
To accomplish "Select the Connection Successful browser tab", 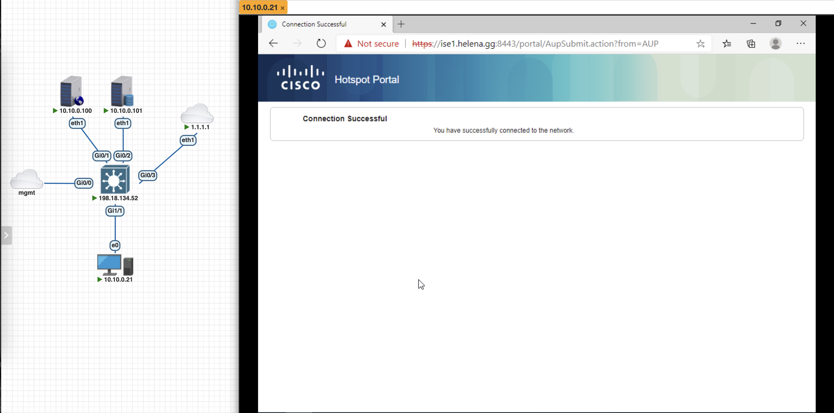I will click(x=314, y=24).
